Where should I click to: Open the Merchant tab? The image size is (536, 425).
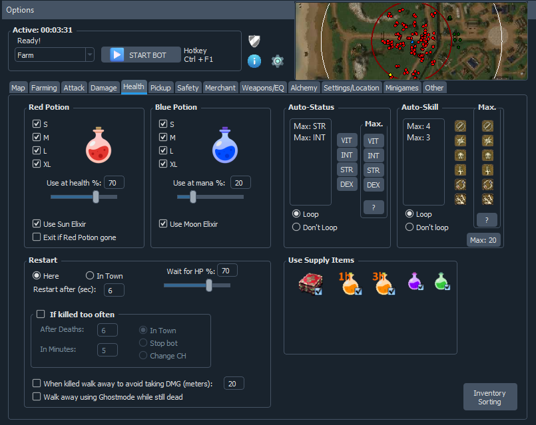[220, 88]
